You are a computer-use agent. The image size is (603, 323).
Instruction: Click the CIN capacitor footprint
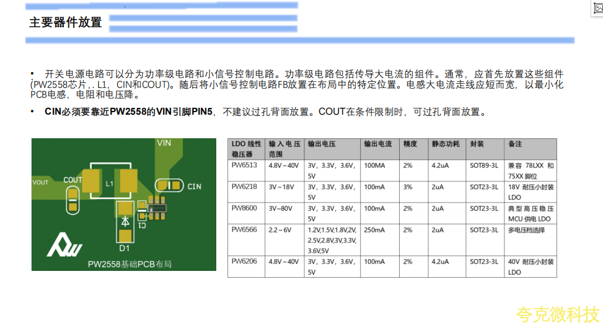click(x=169, y=185)
